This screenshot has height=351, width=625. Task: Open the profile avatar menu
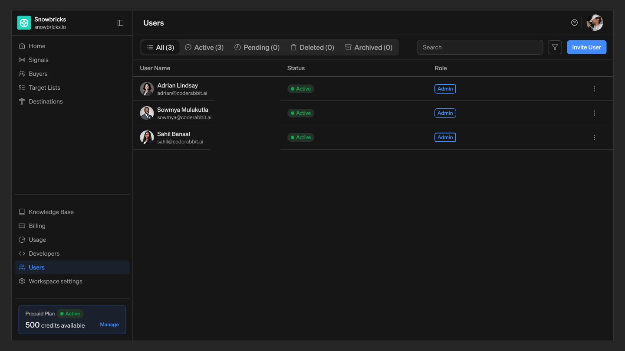[595, 23]
